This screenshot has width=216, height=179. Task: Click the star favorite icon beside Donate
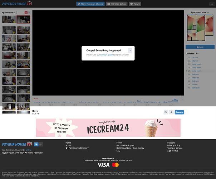(x=171, y=112)
